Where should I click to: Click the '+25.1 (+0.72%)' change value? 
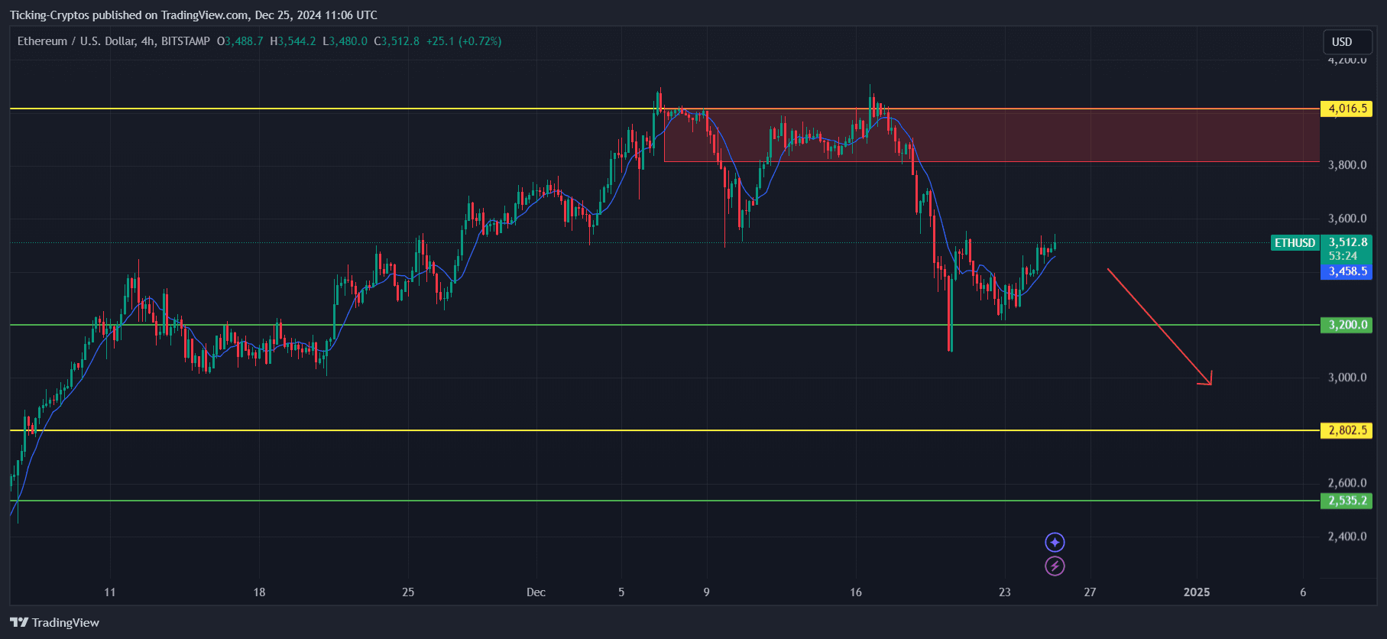point(464,41)
